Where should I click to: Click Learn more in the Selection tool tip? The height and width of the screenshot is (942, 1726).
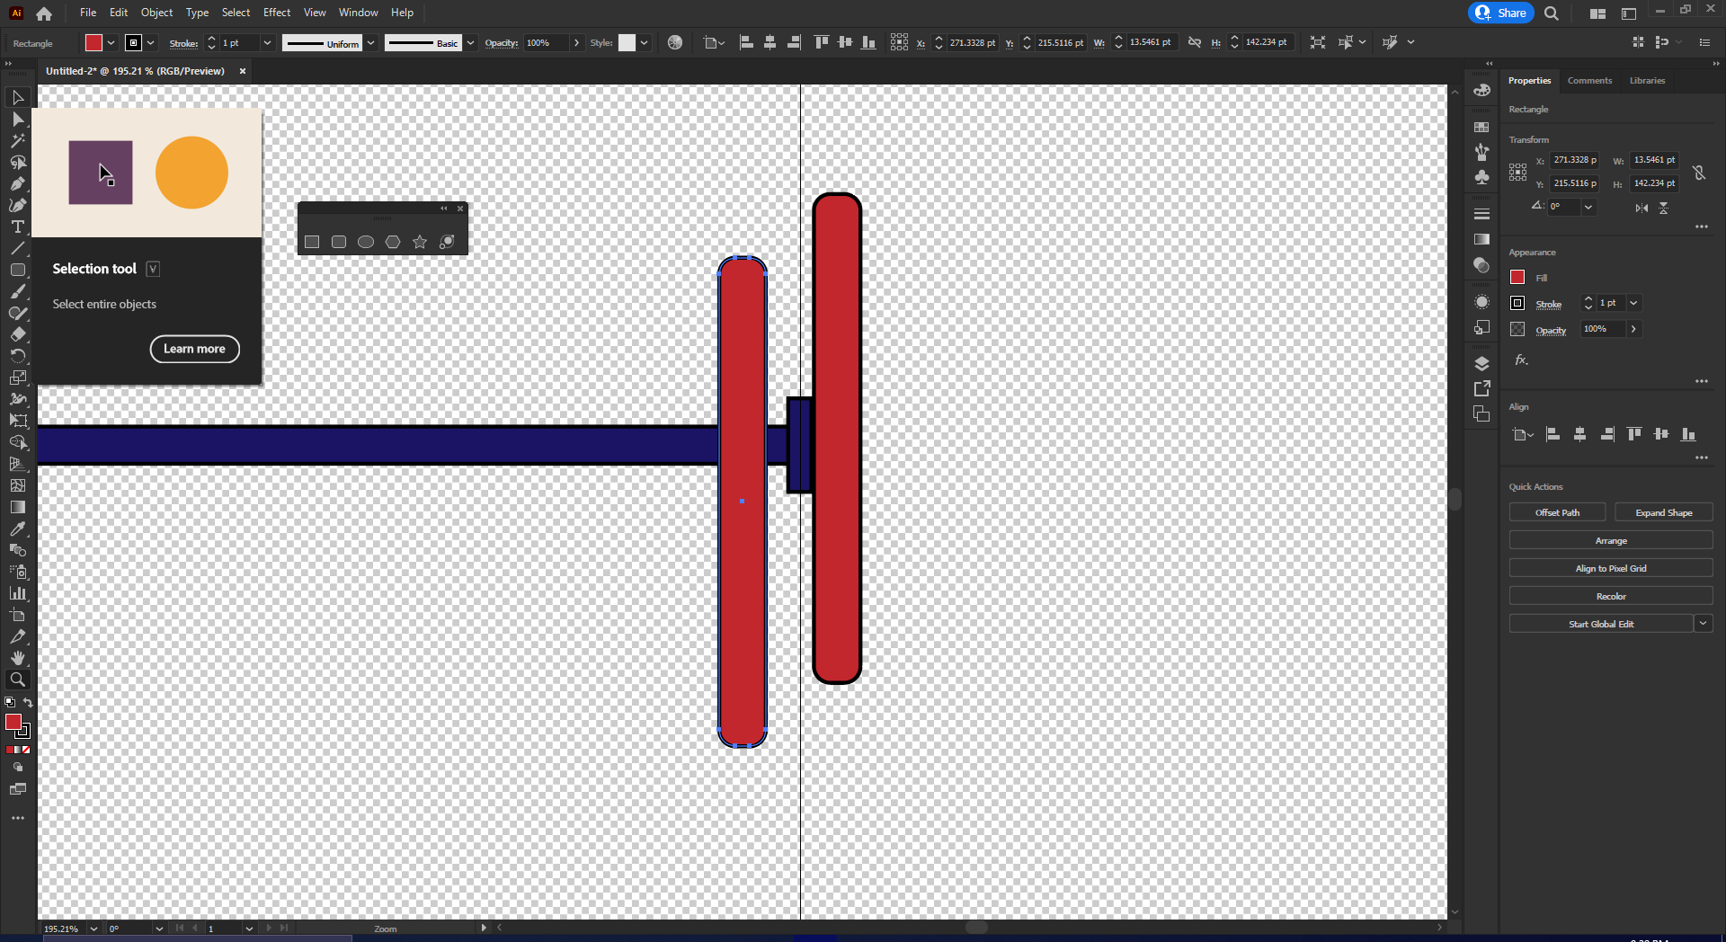click(194, 349)
